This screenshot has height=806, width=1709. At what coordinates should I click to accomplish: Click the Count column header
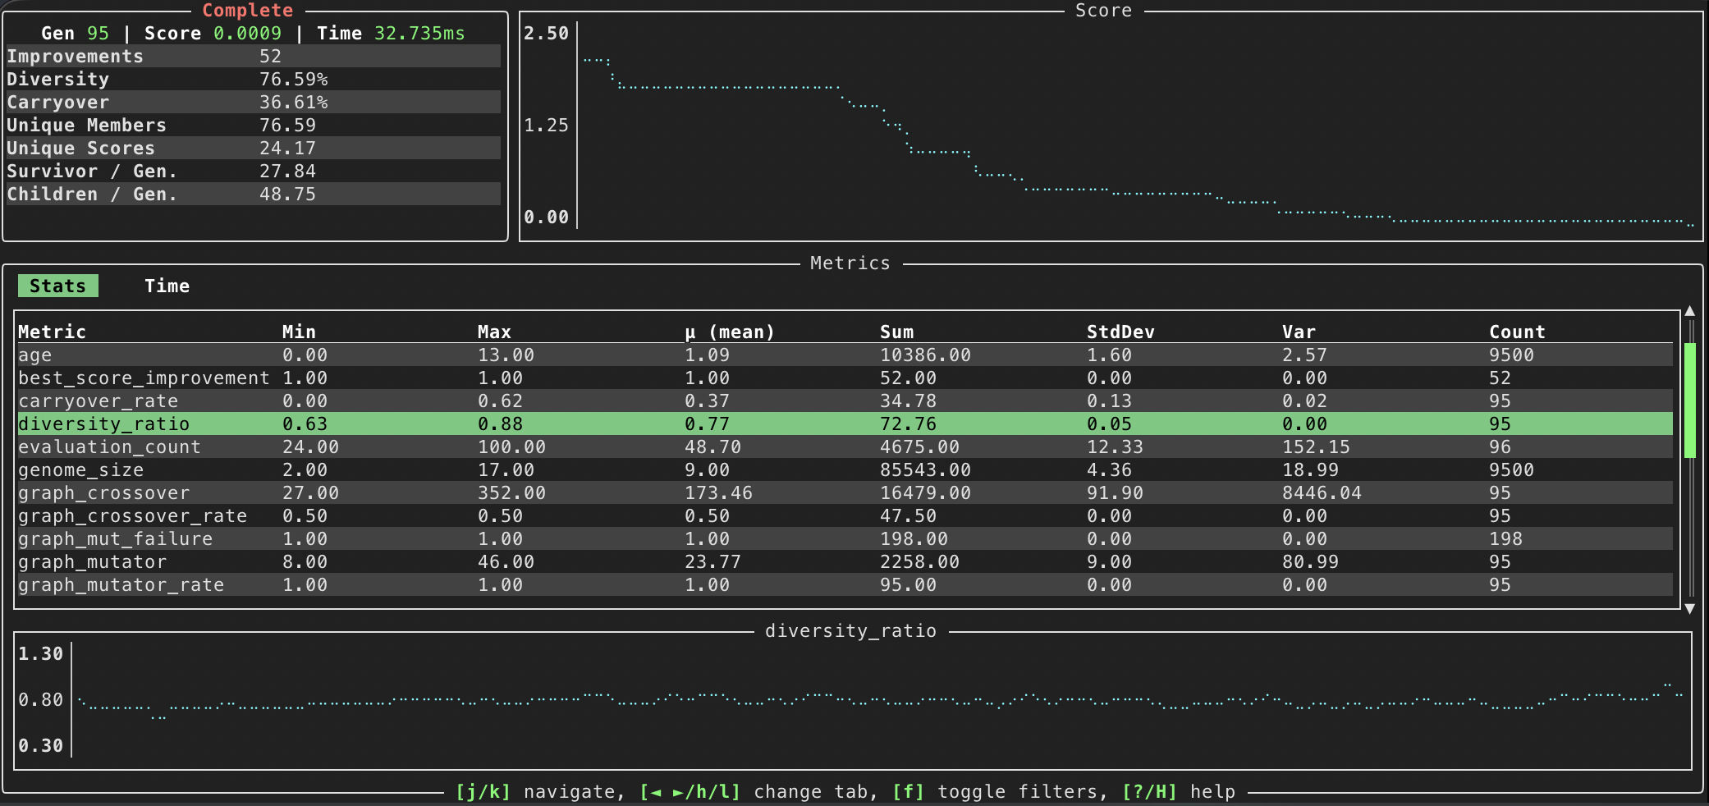1517,332
